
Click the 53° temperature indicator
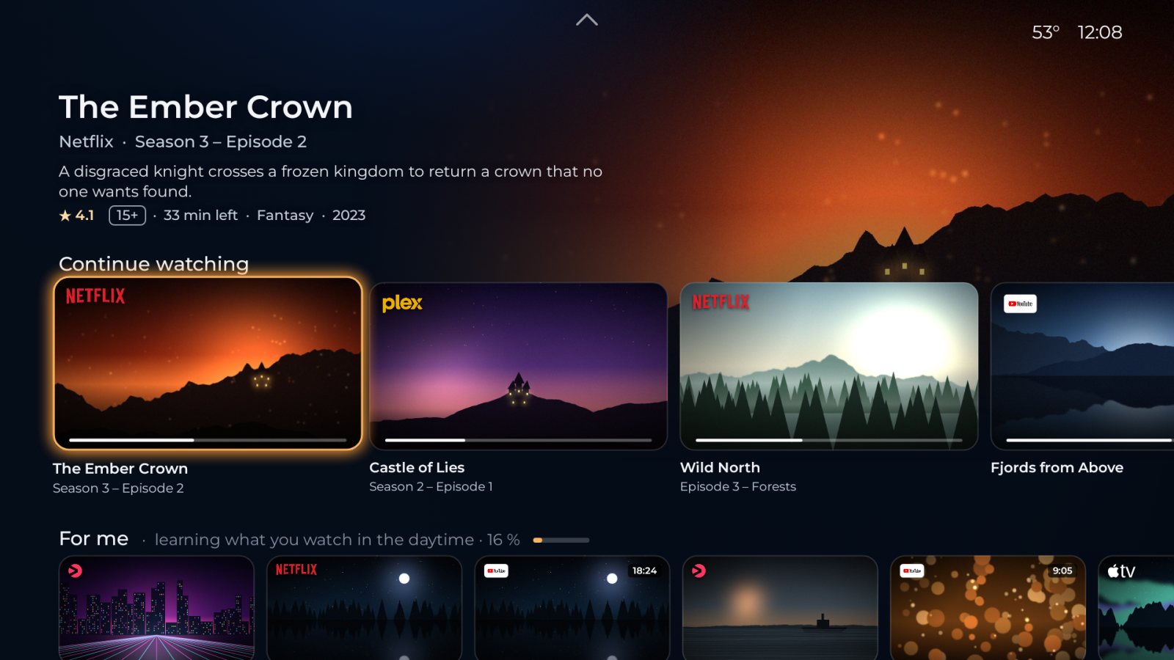pyautogui.click(x=1046, y=32)
